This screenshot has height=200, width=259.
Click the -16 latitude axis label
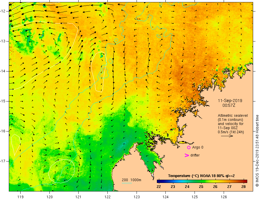tap(3, 131)
